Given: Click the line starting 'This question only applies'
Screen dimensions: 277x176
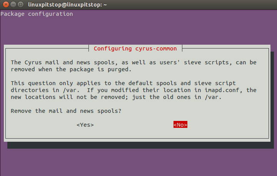Looking at the screenshot, I should 123,83.
